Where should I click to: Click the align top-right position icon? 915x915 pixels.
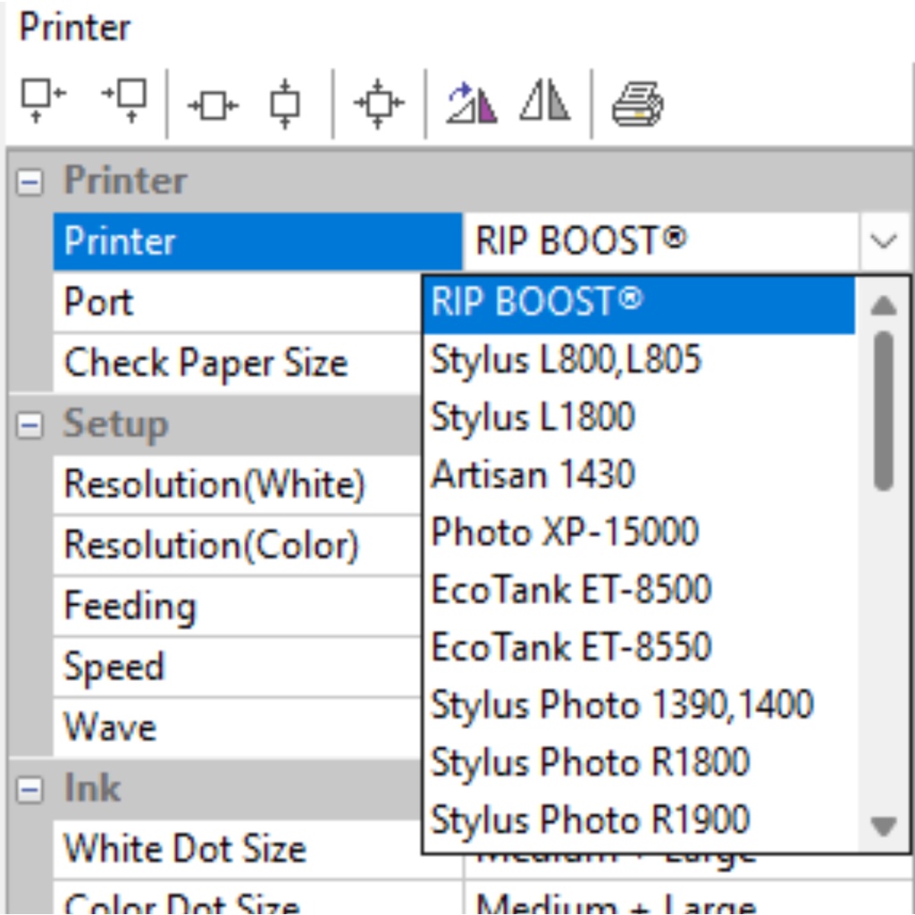[x=124, y=101]
